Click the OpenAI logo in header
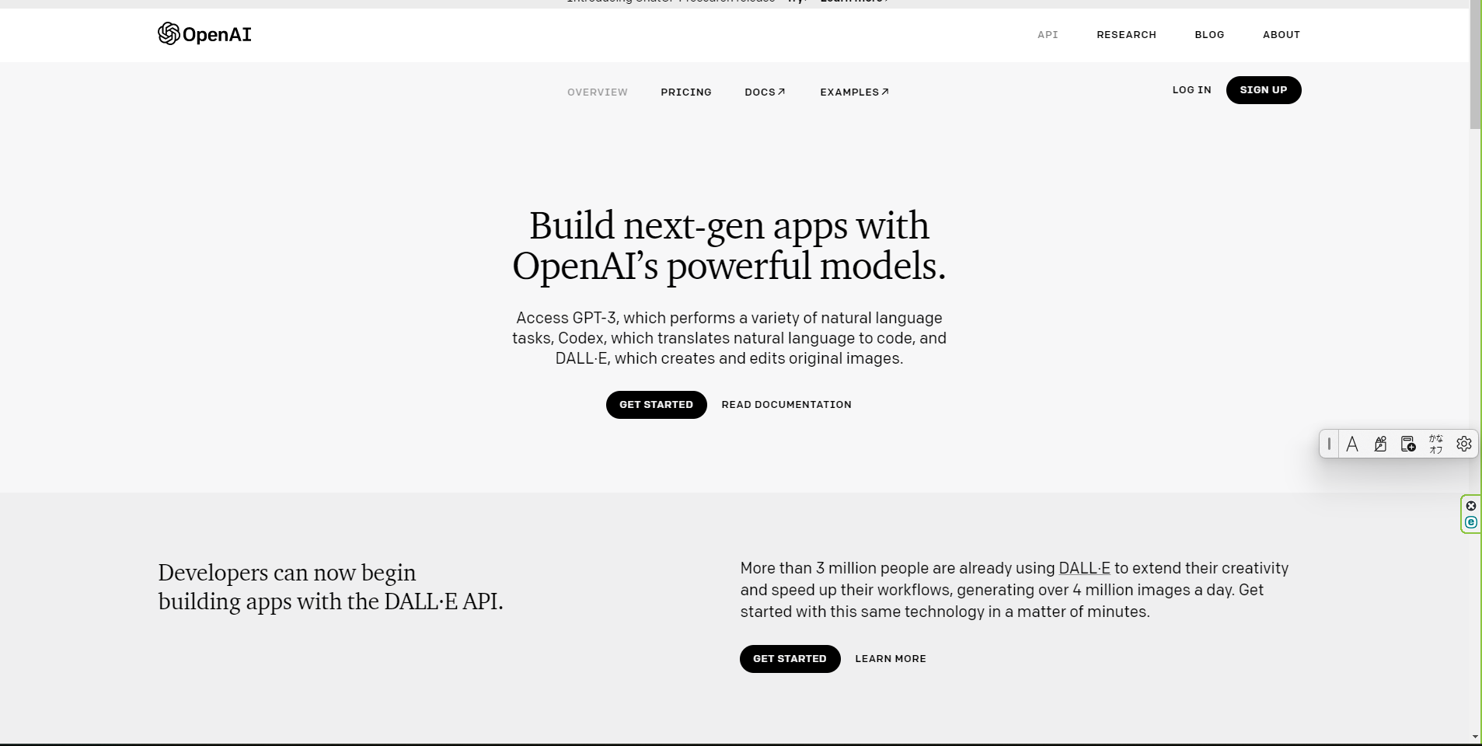This screenshot has height=746, width=1482. click(x=204, y=34)
